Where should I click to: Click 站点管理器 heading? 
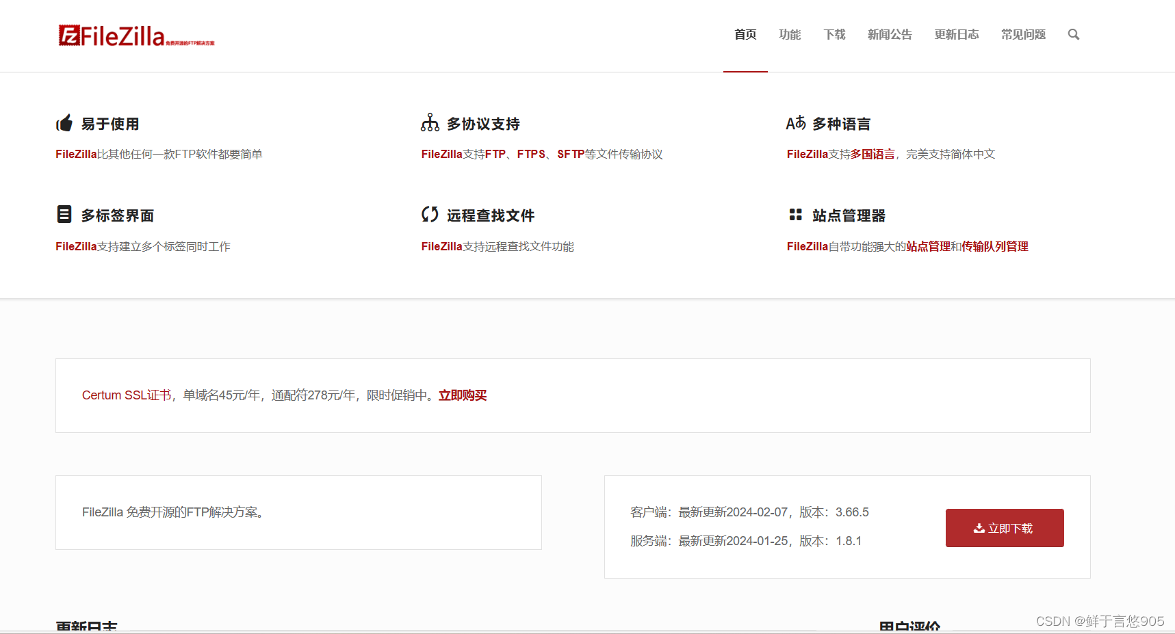pos(849,215)
